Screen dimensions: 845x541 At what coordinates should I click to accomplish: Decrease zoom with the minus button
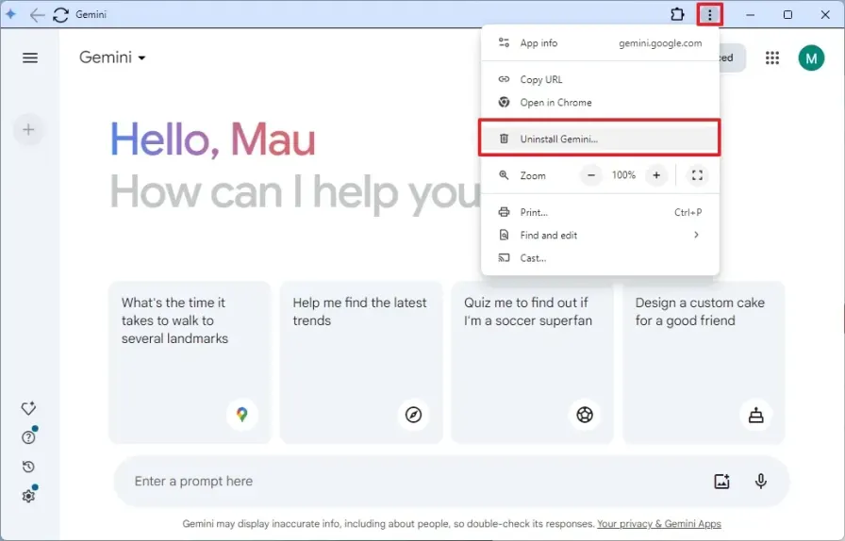click(591, 175)
